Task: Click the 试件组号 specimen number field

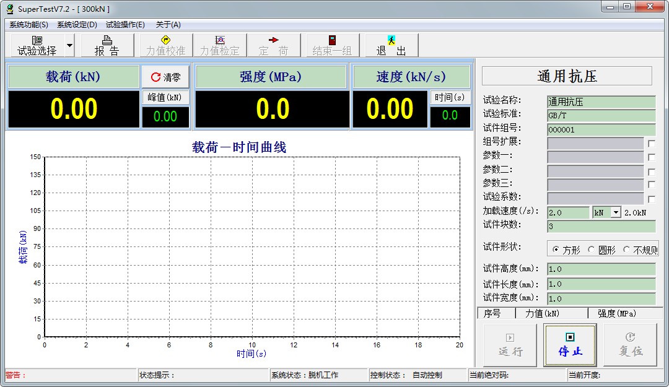Action: click(x=600, y=129)
